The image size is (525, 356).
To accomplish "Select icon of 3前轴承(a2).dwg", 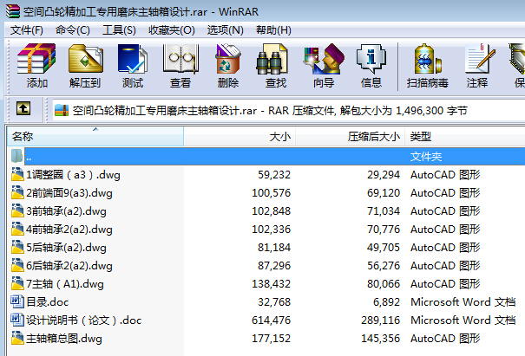I will (17, 211).
